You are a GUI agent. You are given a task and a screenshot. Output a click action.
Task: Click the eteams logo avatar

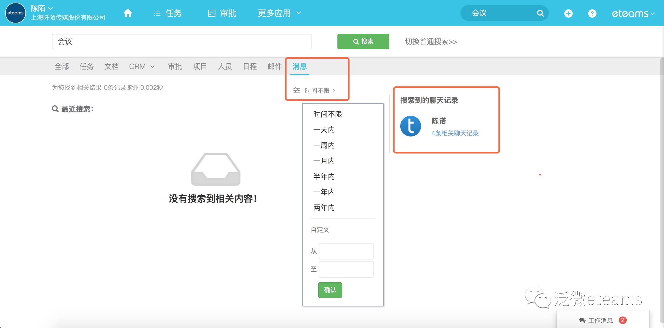tap(15, 13)
